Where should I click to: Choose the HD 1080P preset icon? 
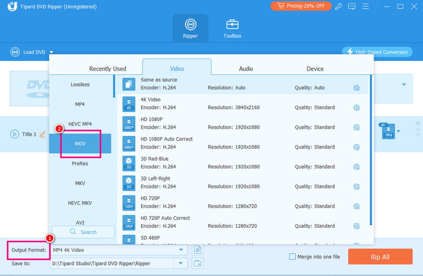tap(129, 124)
